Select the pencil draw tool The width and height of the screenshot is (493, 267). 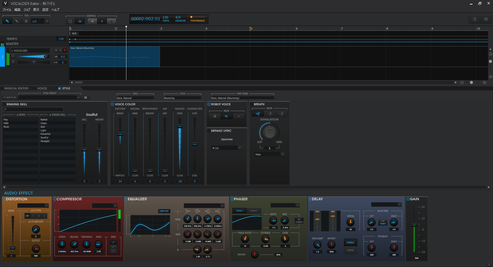point(17,21)
